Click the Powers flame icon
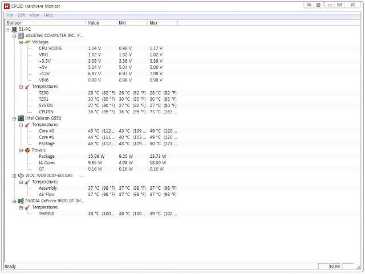 (28, 150)
